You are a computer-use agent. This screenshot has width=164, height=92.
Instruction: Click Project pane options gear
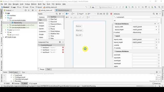click(33, 10)
